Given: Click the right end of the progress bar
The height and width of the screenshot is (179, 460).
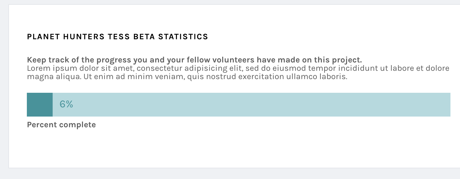Looking at the screenshot, I should pyautogui.click(x=449, y=104).
